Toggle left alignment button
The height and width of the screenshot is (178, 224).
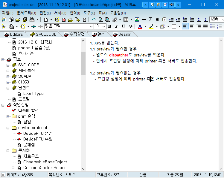[x=185, y=26]
